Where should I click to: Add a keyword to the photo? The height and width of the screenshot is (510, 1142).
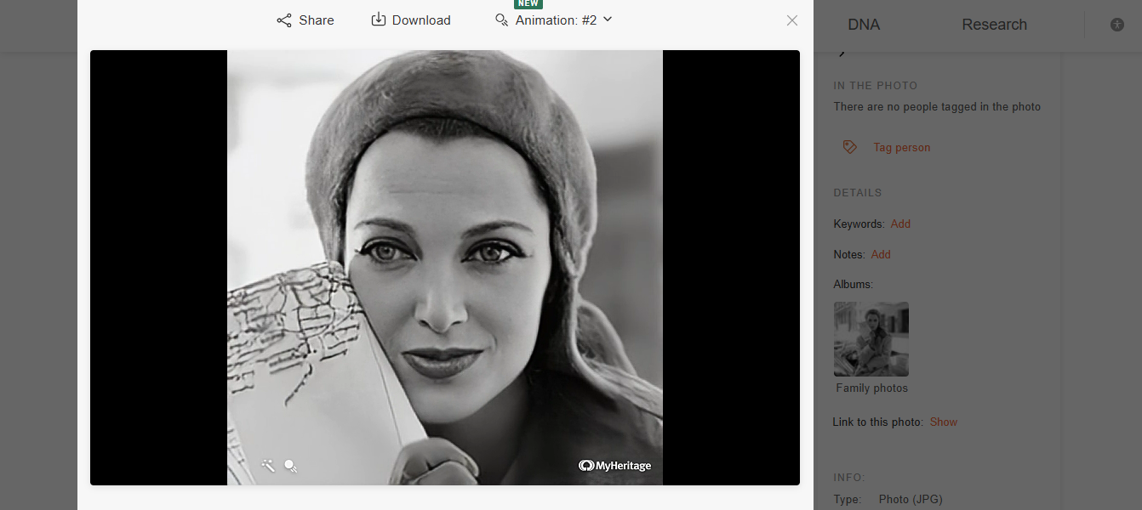[x=900, y=224]
